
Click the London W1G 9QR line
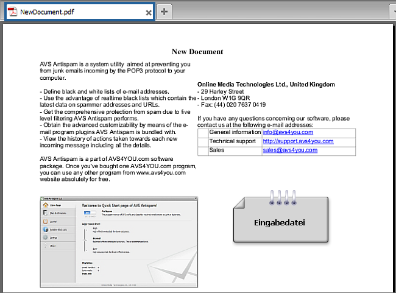pos(224,98)
